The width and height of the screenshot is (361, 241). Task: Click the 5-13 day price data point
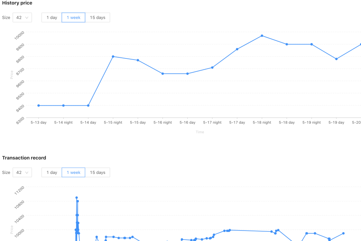39,106
